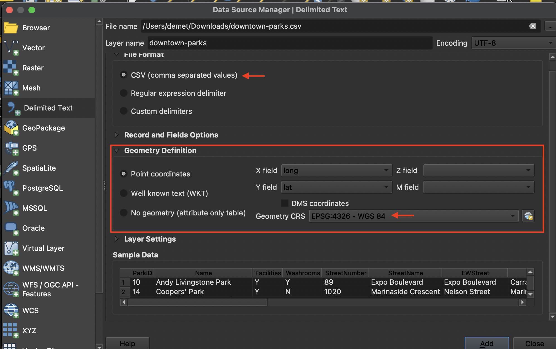Viewport: 556px width, 349px height.
Task: Switch to the Raster tab label
Action: [x=33, y=68]
